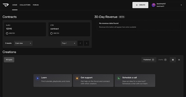Select the circle beside NJKV ERC721
186x97 pixels.
point(7,33)
